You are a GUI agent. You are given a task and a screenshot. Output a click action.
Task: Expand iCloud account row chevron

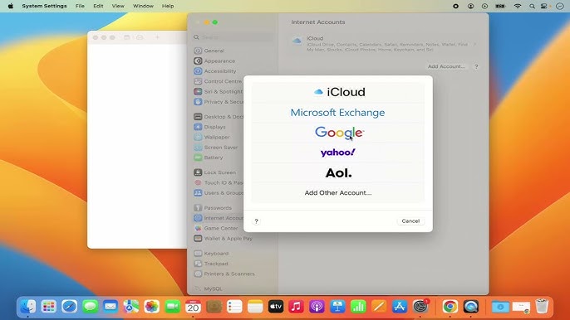474,44
